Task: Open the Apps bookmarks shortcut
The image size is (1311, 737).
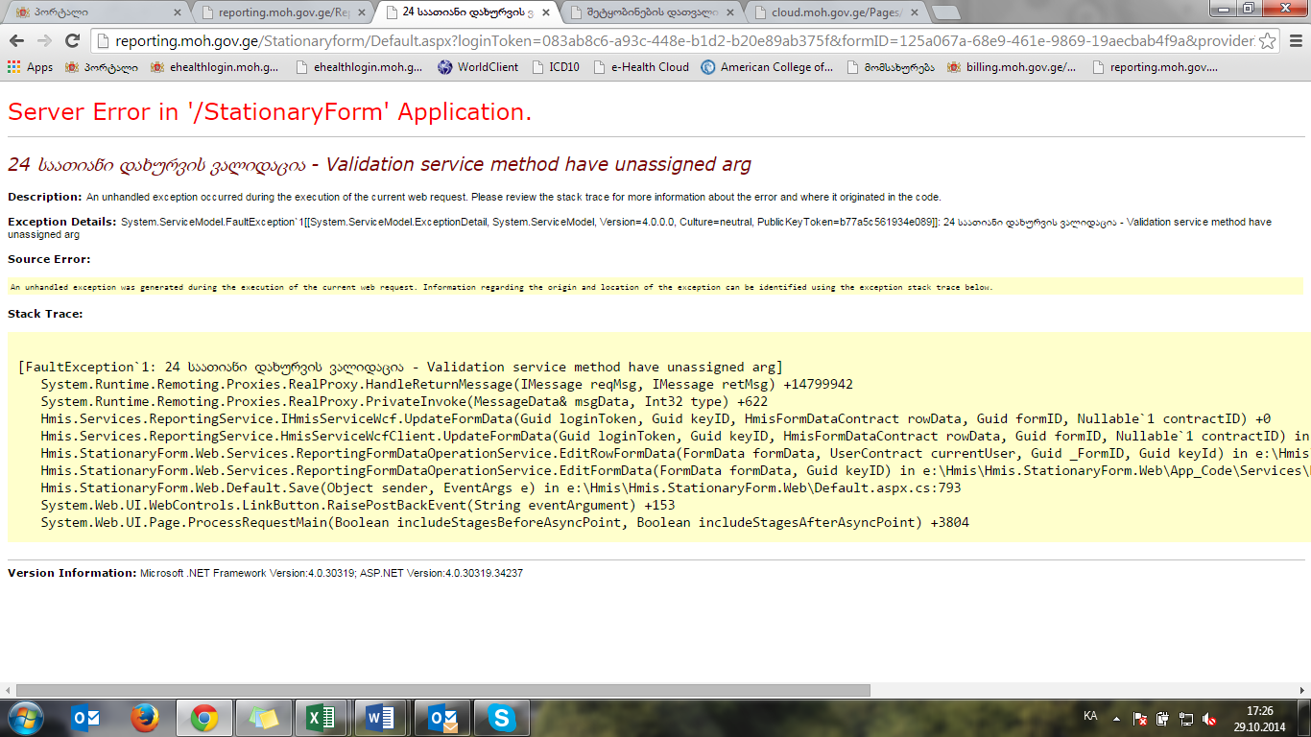Action: pos(30,67)
